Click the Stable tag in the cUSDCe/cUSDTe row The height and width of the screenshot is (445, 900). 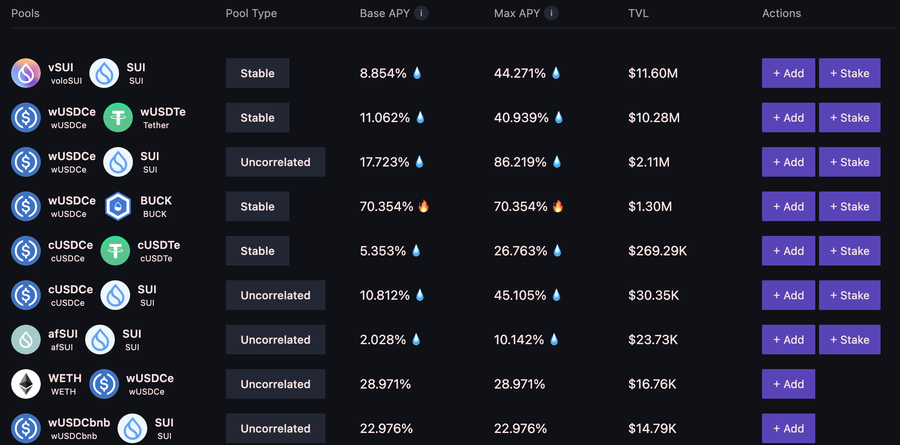point(257,251)
